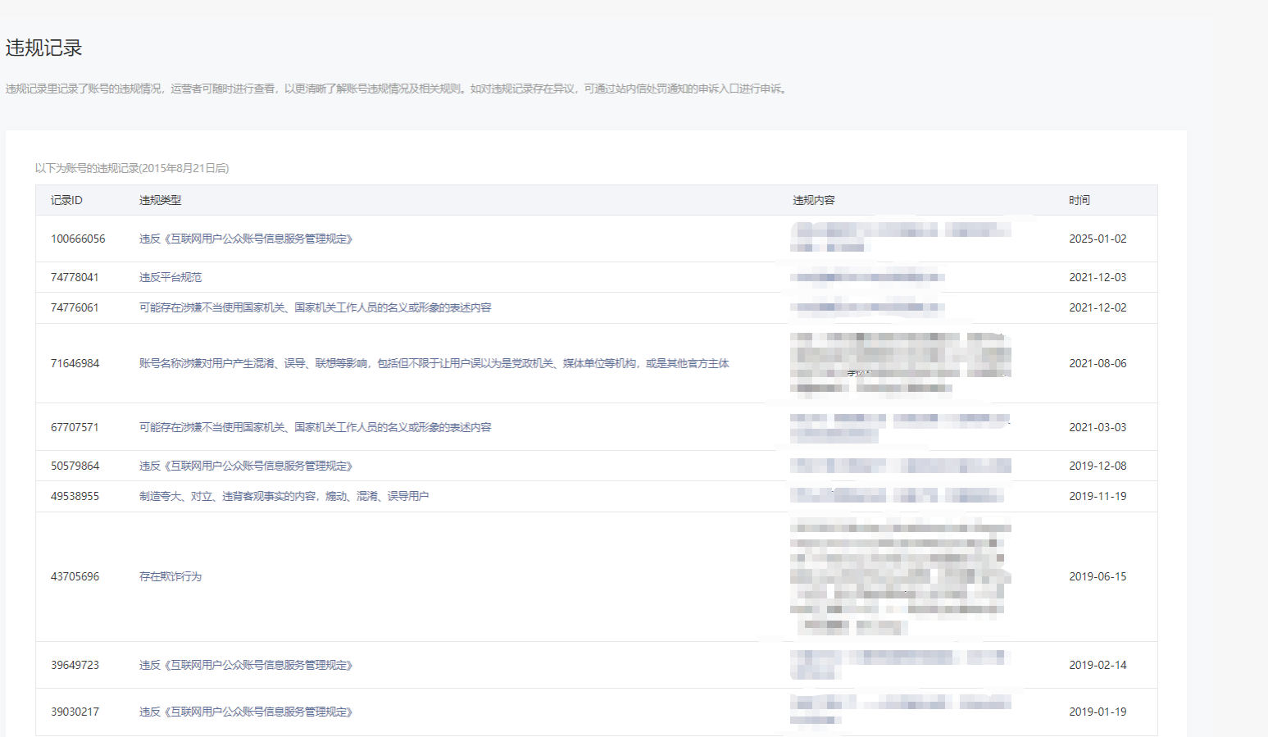Open the violation type link for record 100666056
The width and height of the screenshot is (1268, 737).
click(245, 239)
